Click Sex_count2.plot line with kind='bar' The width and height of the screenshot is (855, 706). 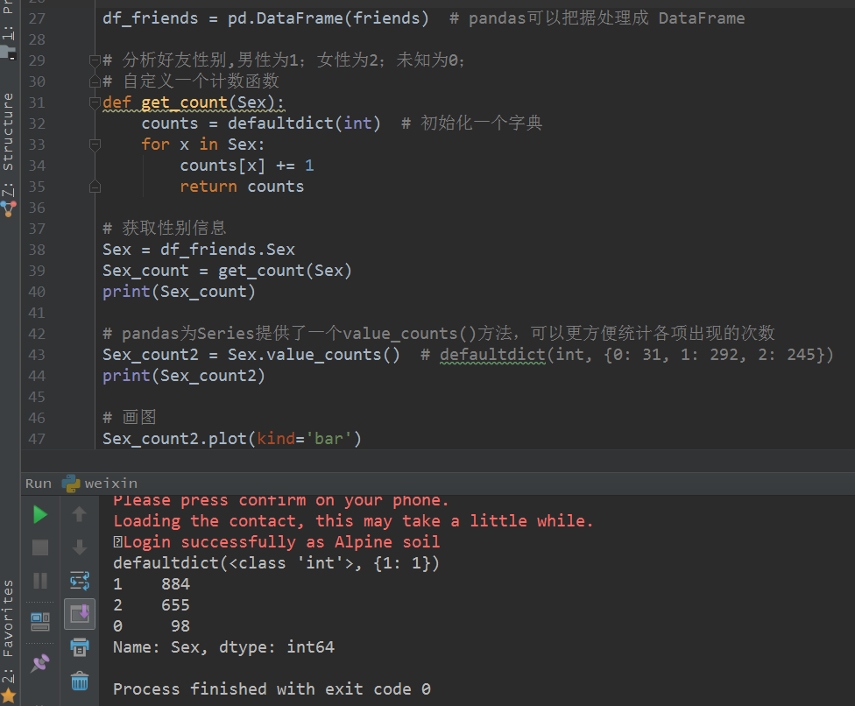pos(232,439)
